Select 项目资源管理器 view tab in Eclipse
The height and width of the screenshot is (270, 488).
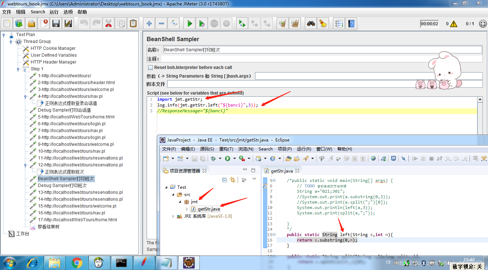click(185, 171)
